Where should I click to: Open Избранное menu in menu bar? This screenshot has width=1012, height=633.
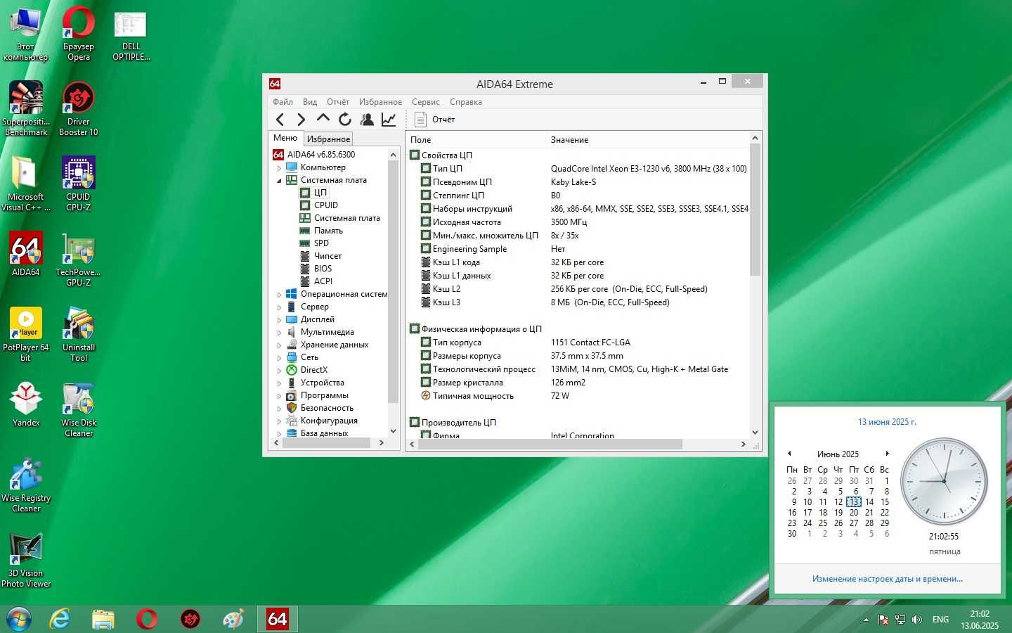click(380, 102)
